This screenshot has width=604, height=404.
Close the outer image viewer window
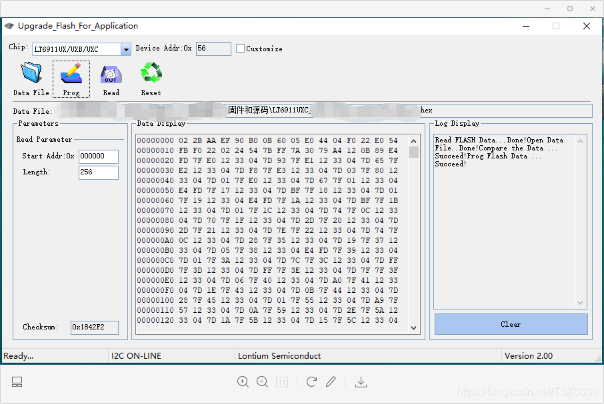pos(593,9)
